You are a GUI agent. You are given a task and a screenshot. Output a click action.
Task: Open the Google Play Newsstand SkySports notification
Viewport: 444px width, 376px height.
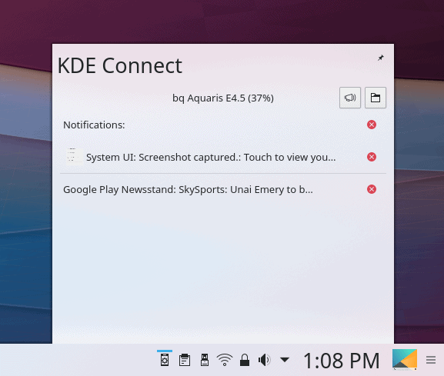tap(188, 189)
